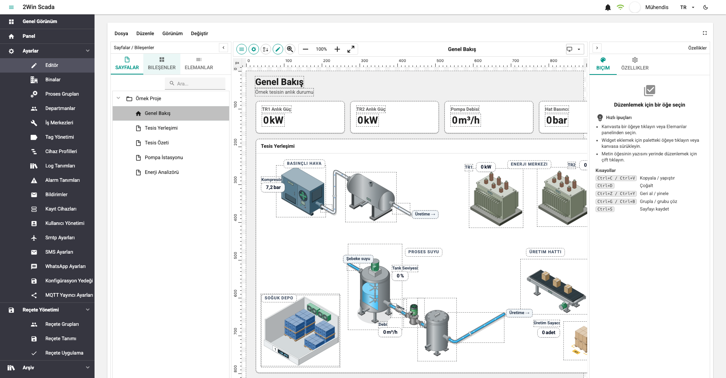This screenshot has height=378, width=726.
Task: Switch to the ÖZELLİKLER properties tab
Action: (x=635, y=64)
